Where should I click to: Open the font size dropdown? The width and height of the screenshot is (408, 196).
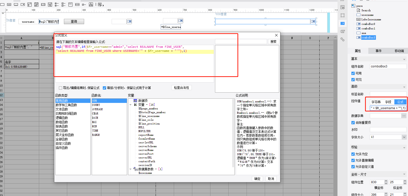(x=404, y=137)
